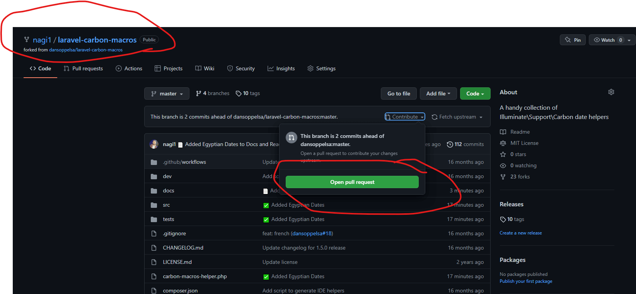Open the dansoppelsa#18 issue link
This screenshot has width=636, height=294.
pyautogui.click(x=312, y=233)
